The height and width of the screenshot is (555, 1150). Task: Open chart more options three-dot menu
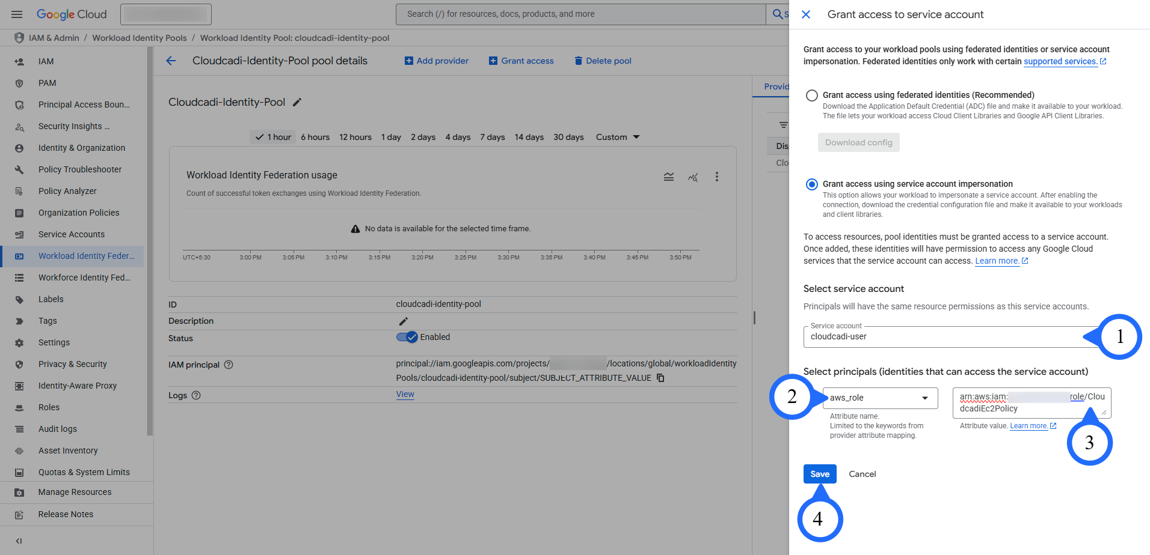click(716, 177)
